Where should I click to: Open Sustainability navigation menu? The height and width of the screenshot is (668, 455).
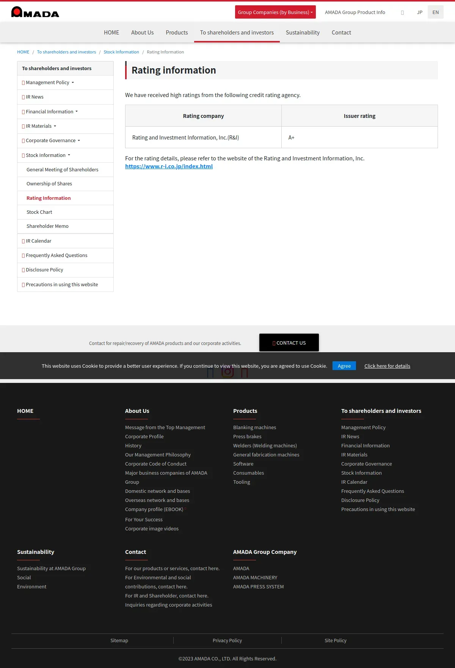[303, 33]
